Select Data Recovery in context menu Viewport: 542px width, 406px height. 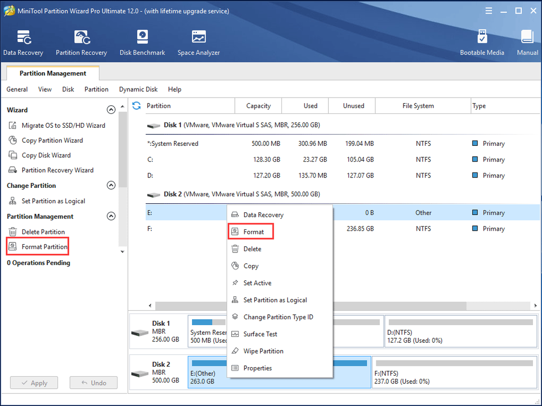pyautogui.click(x=280, y=215)
